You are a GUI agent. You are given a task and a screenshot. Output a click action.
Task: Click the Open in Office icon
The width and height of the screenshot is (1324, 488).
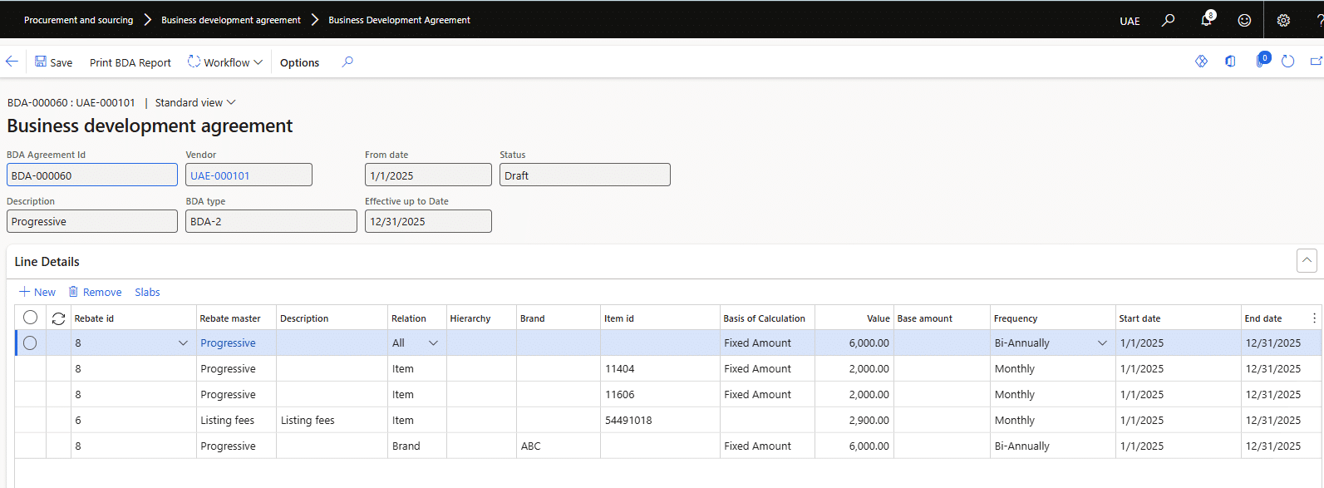point(1230,62)
